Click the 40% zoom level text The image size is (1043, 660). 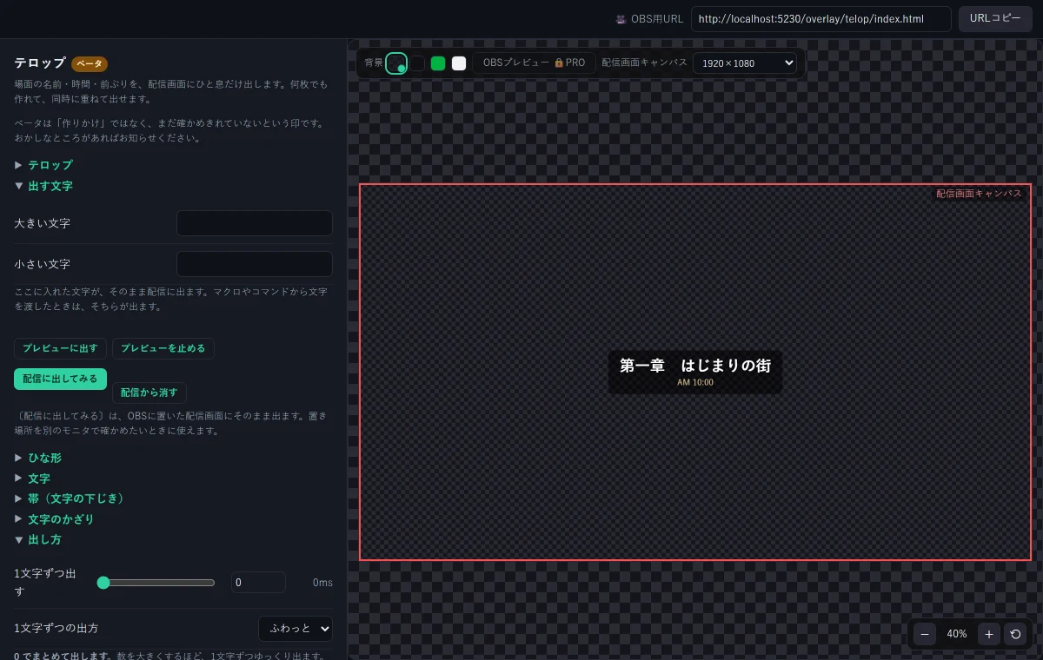pos(957,634)
